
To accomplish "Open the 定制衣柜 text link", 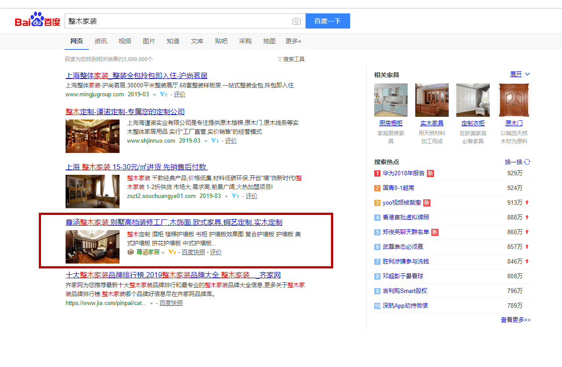I will [x=473, y=124].
